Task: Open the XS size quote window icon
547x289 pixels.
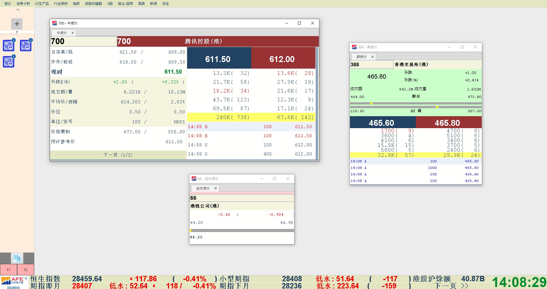Action: pos(9,62)
